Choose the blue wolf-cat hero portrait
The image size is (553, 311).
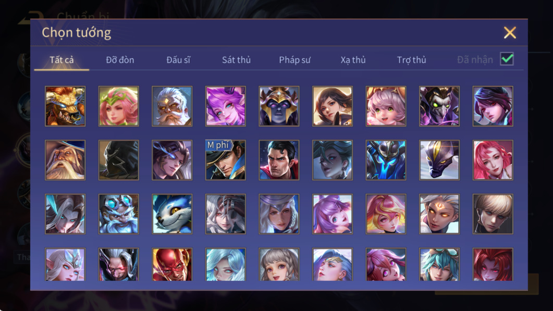pos(172,214)
